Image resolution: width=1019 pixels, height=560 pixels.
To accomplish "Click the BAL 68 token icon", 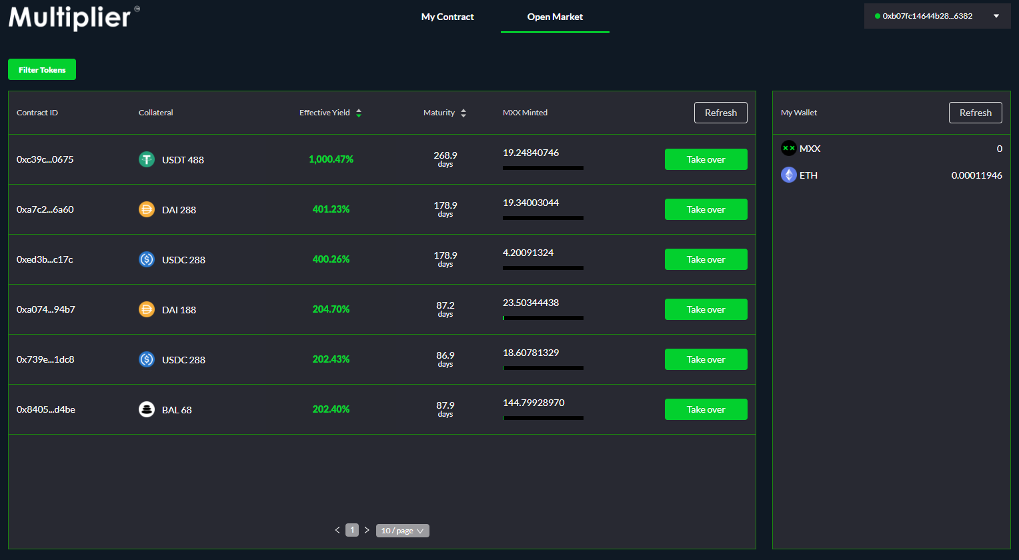I will coord(147,409).
